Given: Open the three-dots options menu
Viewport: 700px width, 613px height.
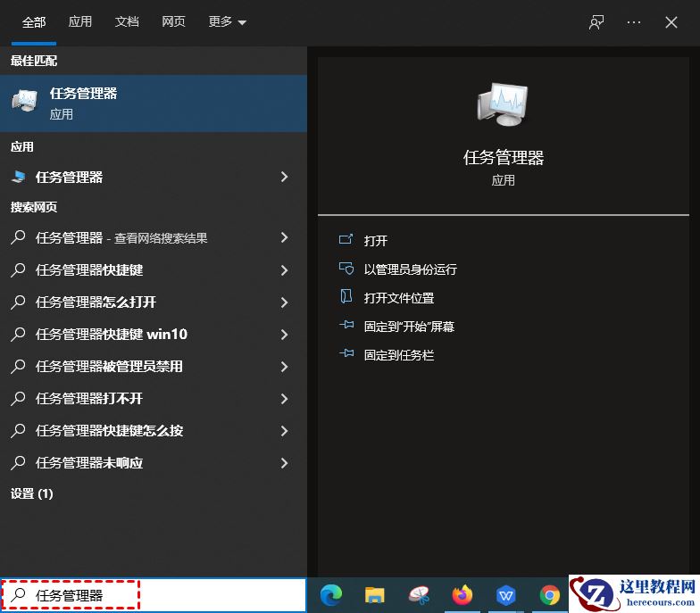Looking at the screenshot, I should pyautogui.click(x=634, y=22).
